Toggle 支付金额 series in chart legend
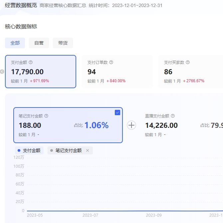223x223 pixels. click(29, 150)
